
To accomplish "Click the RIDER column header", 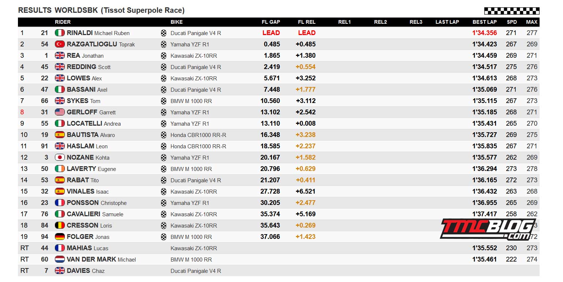I will [63, 22].
